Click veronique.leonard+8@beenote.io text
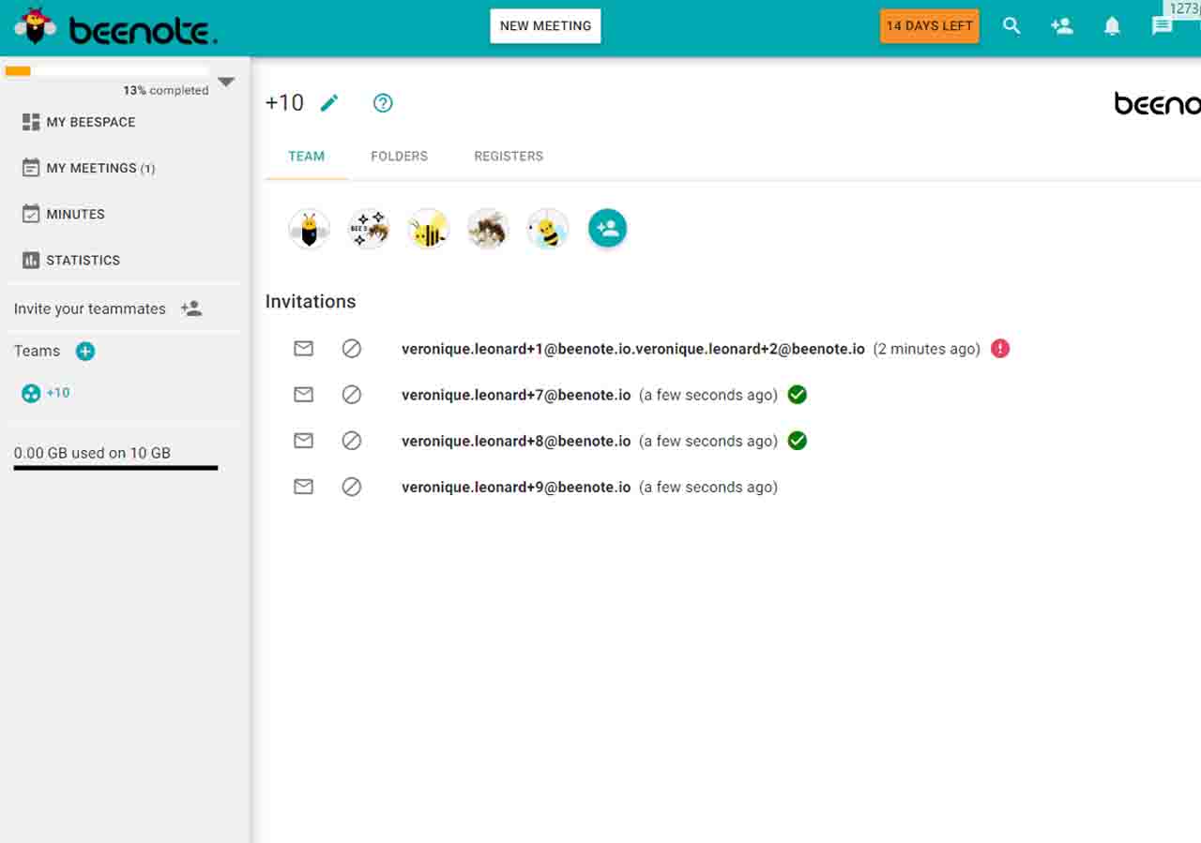Image resolution: width=1201 pixels, height=843 pixels. [516, 441]
